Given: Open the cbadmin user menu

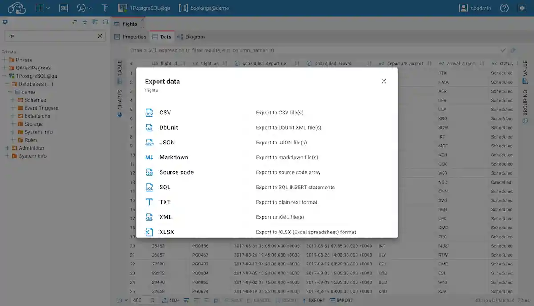Looking at the screenshot, I should [x=475, y=8].
